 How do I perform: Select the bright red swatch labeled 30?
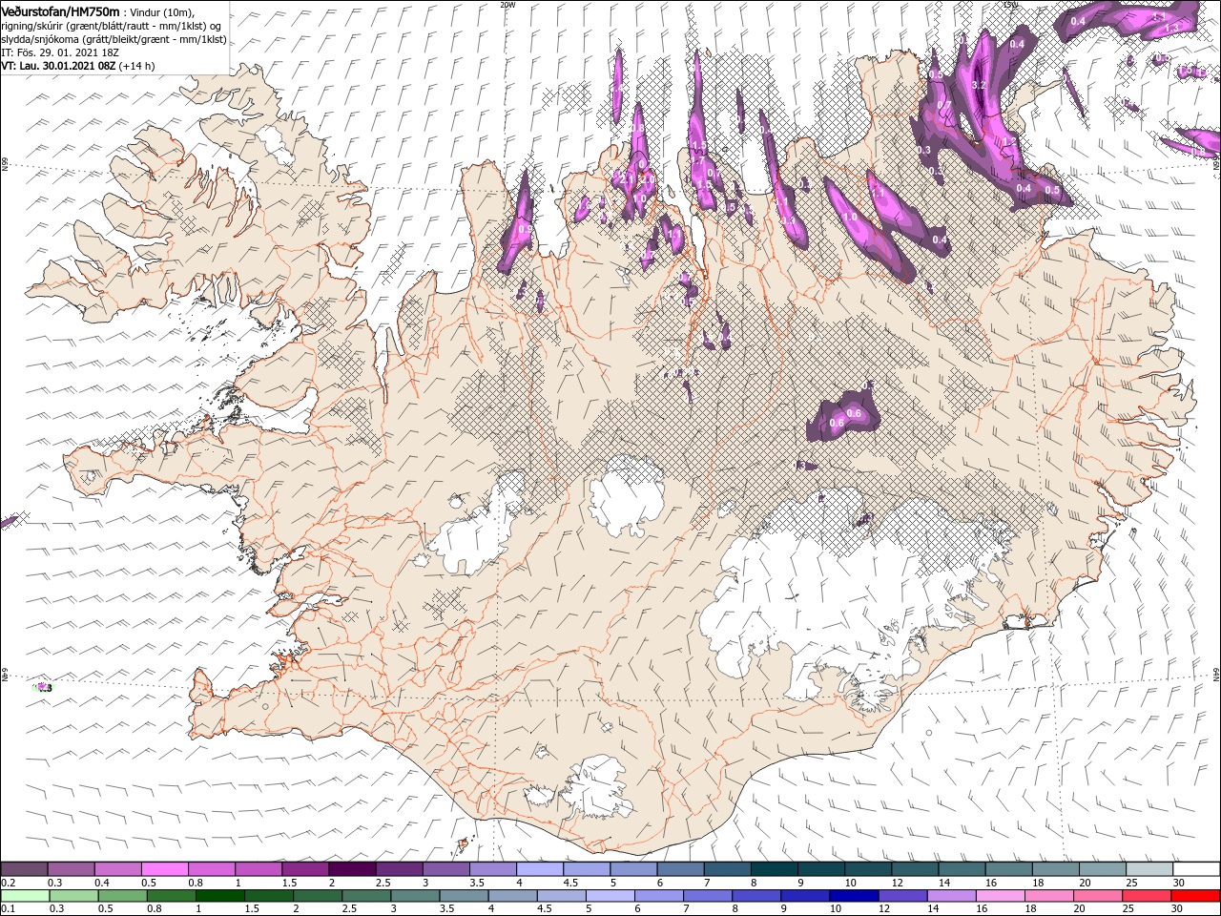pos(1195,896)
